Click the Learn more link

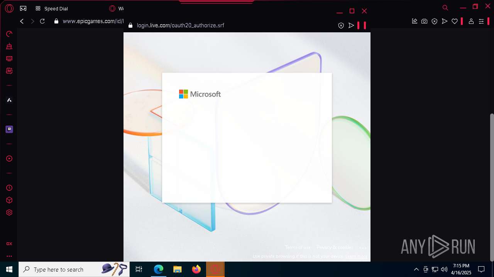click(357, 256)
